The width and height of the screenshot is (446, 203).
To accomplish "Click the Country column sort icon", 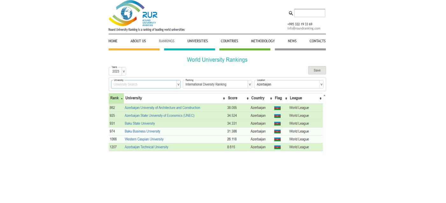I will tap(271, 99).
